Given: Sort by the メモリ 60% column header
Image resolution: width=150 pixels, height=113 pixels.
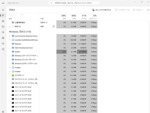Looking at the screenshot, I should tap(72, 17).
